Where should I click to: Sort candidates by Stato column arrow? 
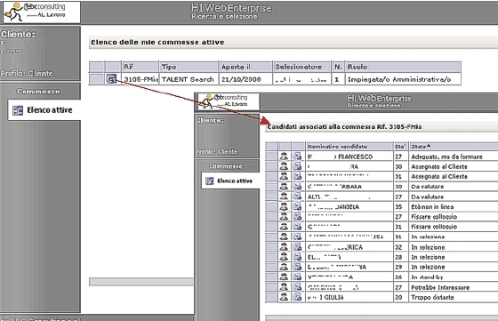(x=429, y=146)
